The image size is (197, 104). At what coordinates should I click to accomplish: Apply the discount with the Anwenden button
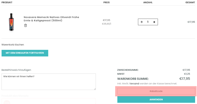pyautogui.click(x=156, y=100)
